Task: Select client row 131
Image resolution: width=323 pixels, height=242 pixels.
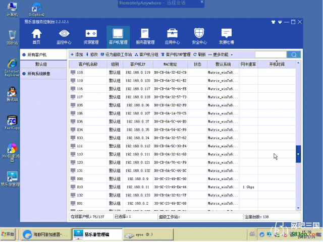Action: (182, 170)
